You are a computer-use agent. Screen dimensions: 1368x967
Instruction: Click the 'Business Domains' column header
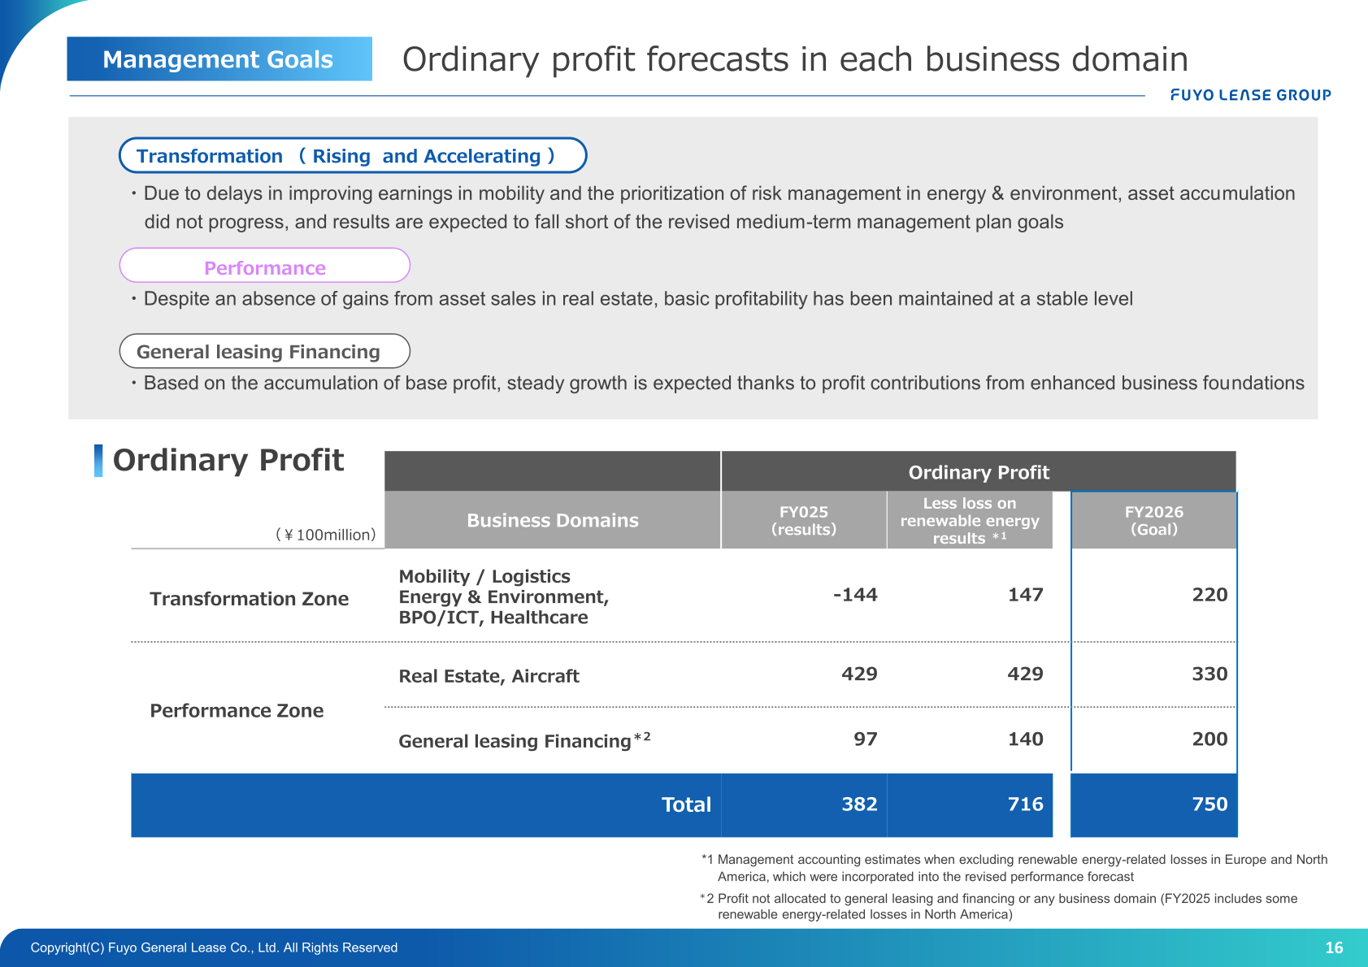[x=553, y=520]
